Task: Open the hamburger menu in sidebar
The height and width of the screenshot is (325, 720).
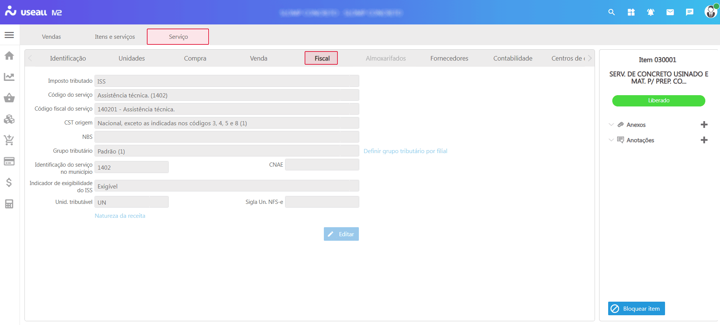Action: coord(9,35)
